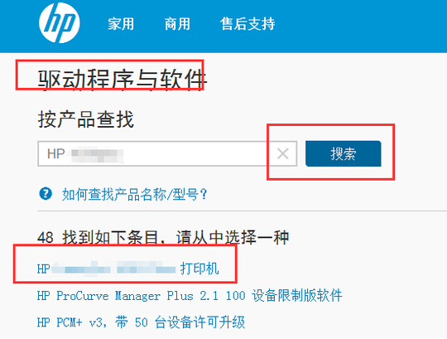Click the blue question mark help icon
This screenshot has width=447, height=339.
[x=46, y=194]
